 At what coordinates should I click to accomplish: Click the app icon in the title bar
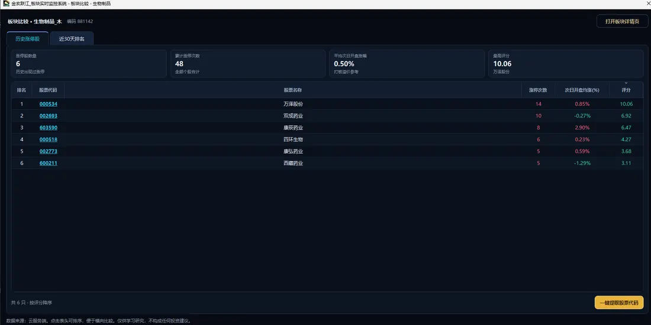(7, 4)
